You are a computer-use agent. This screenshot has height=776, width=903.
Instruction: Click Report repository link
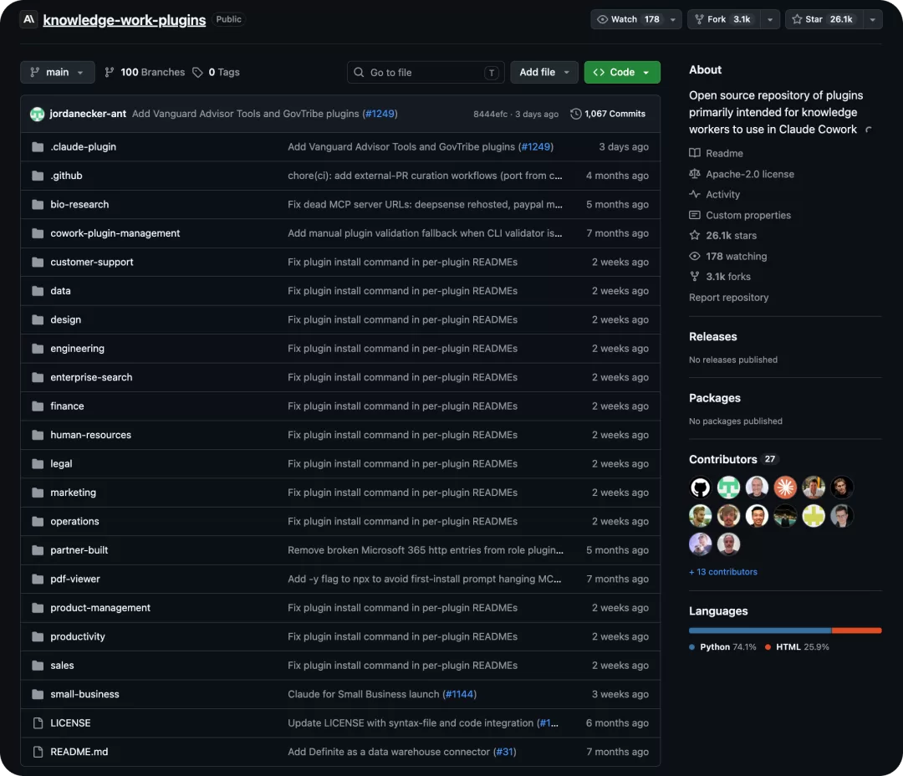[x=728, y=297]
